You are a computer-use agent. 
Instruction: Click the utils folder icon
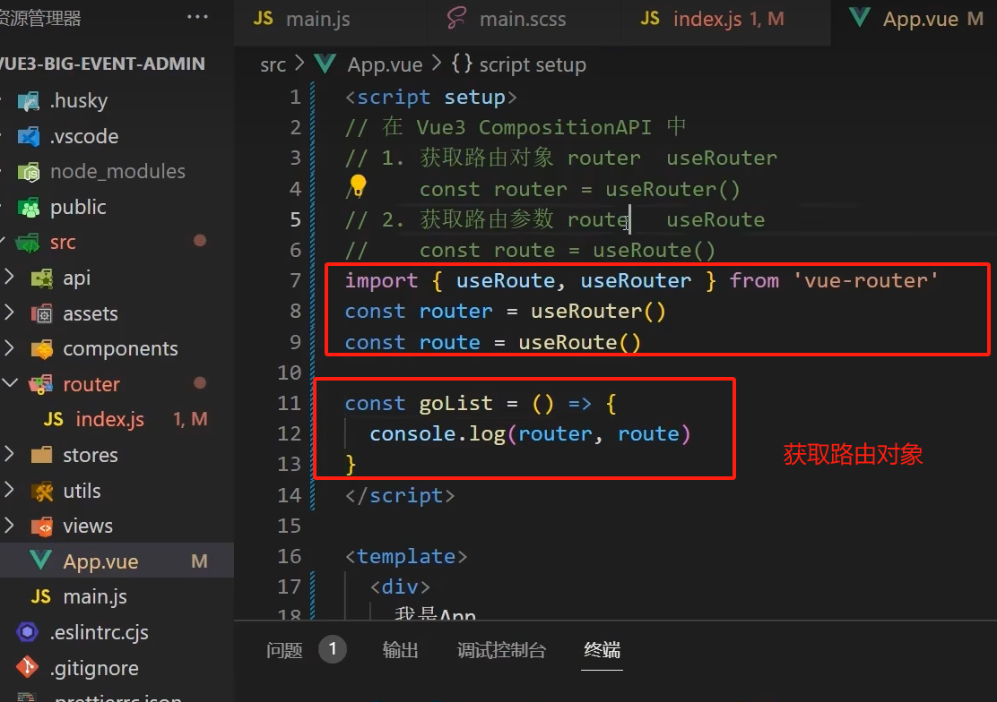pos(43,491)
